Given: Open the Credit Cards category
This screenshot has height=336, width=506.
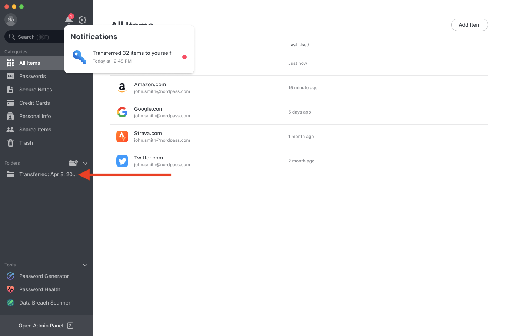Looking at the screenshot, I should [46, 103].
